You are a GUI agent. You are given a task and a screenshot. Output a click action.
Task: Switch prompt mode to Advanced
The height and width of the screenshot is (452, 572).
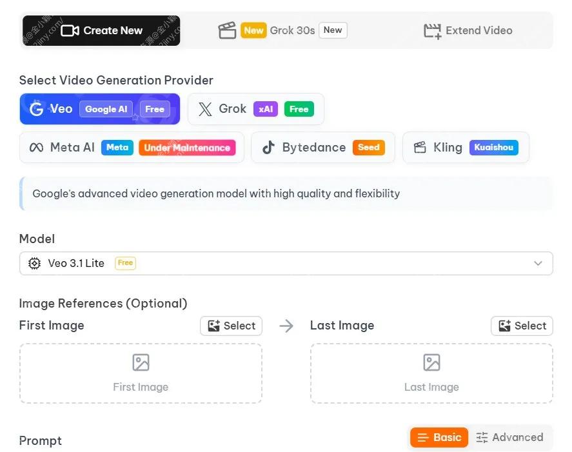(509, 437)
